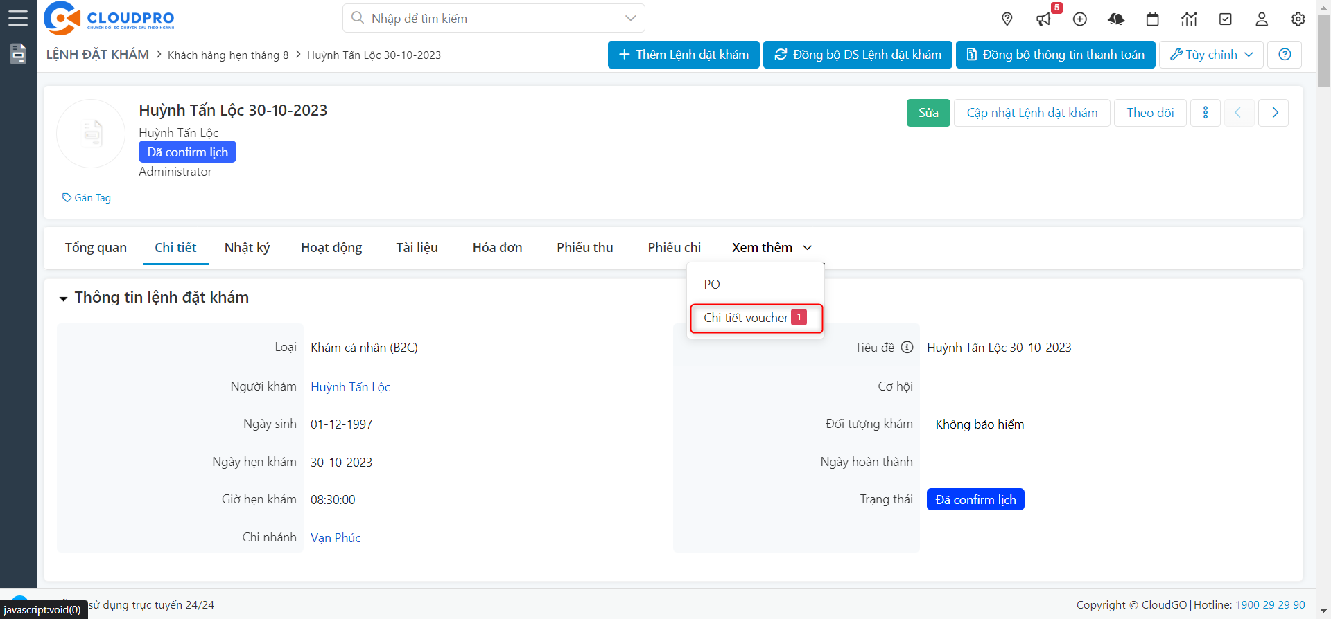Click Đồng bộ DS Lệnh đặt khám button

pos(858,55)
